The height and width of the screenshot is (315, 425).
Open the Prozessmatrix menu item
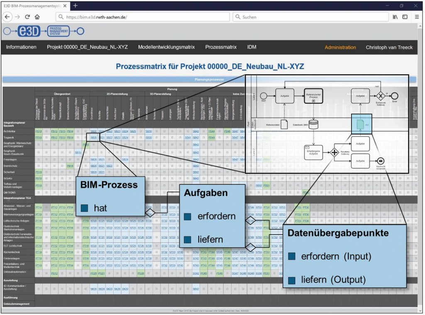pyautogui.click(x=221, y=47)
